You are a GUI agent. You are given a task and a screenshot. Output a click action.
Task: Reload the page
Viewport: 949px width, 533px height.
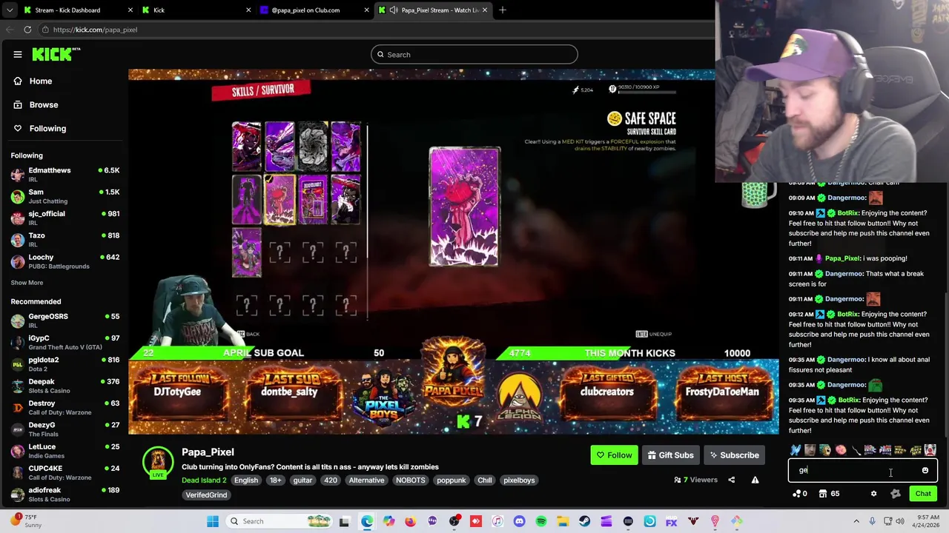click(x=27, y=30)
